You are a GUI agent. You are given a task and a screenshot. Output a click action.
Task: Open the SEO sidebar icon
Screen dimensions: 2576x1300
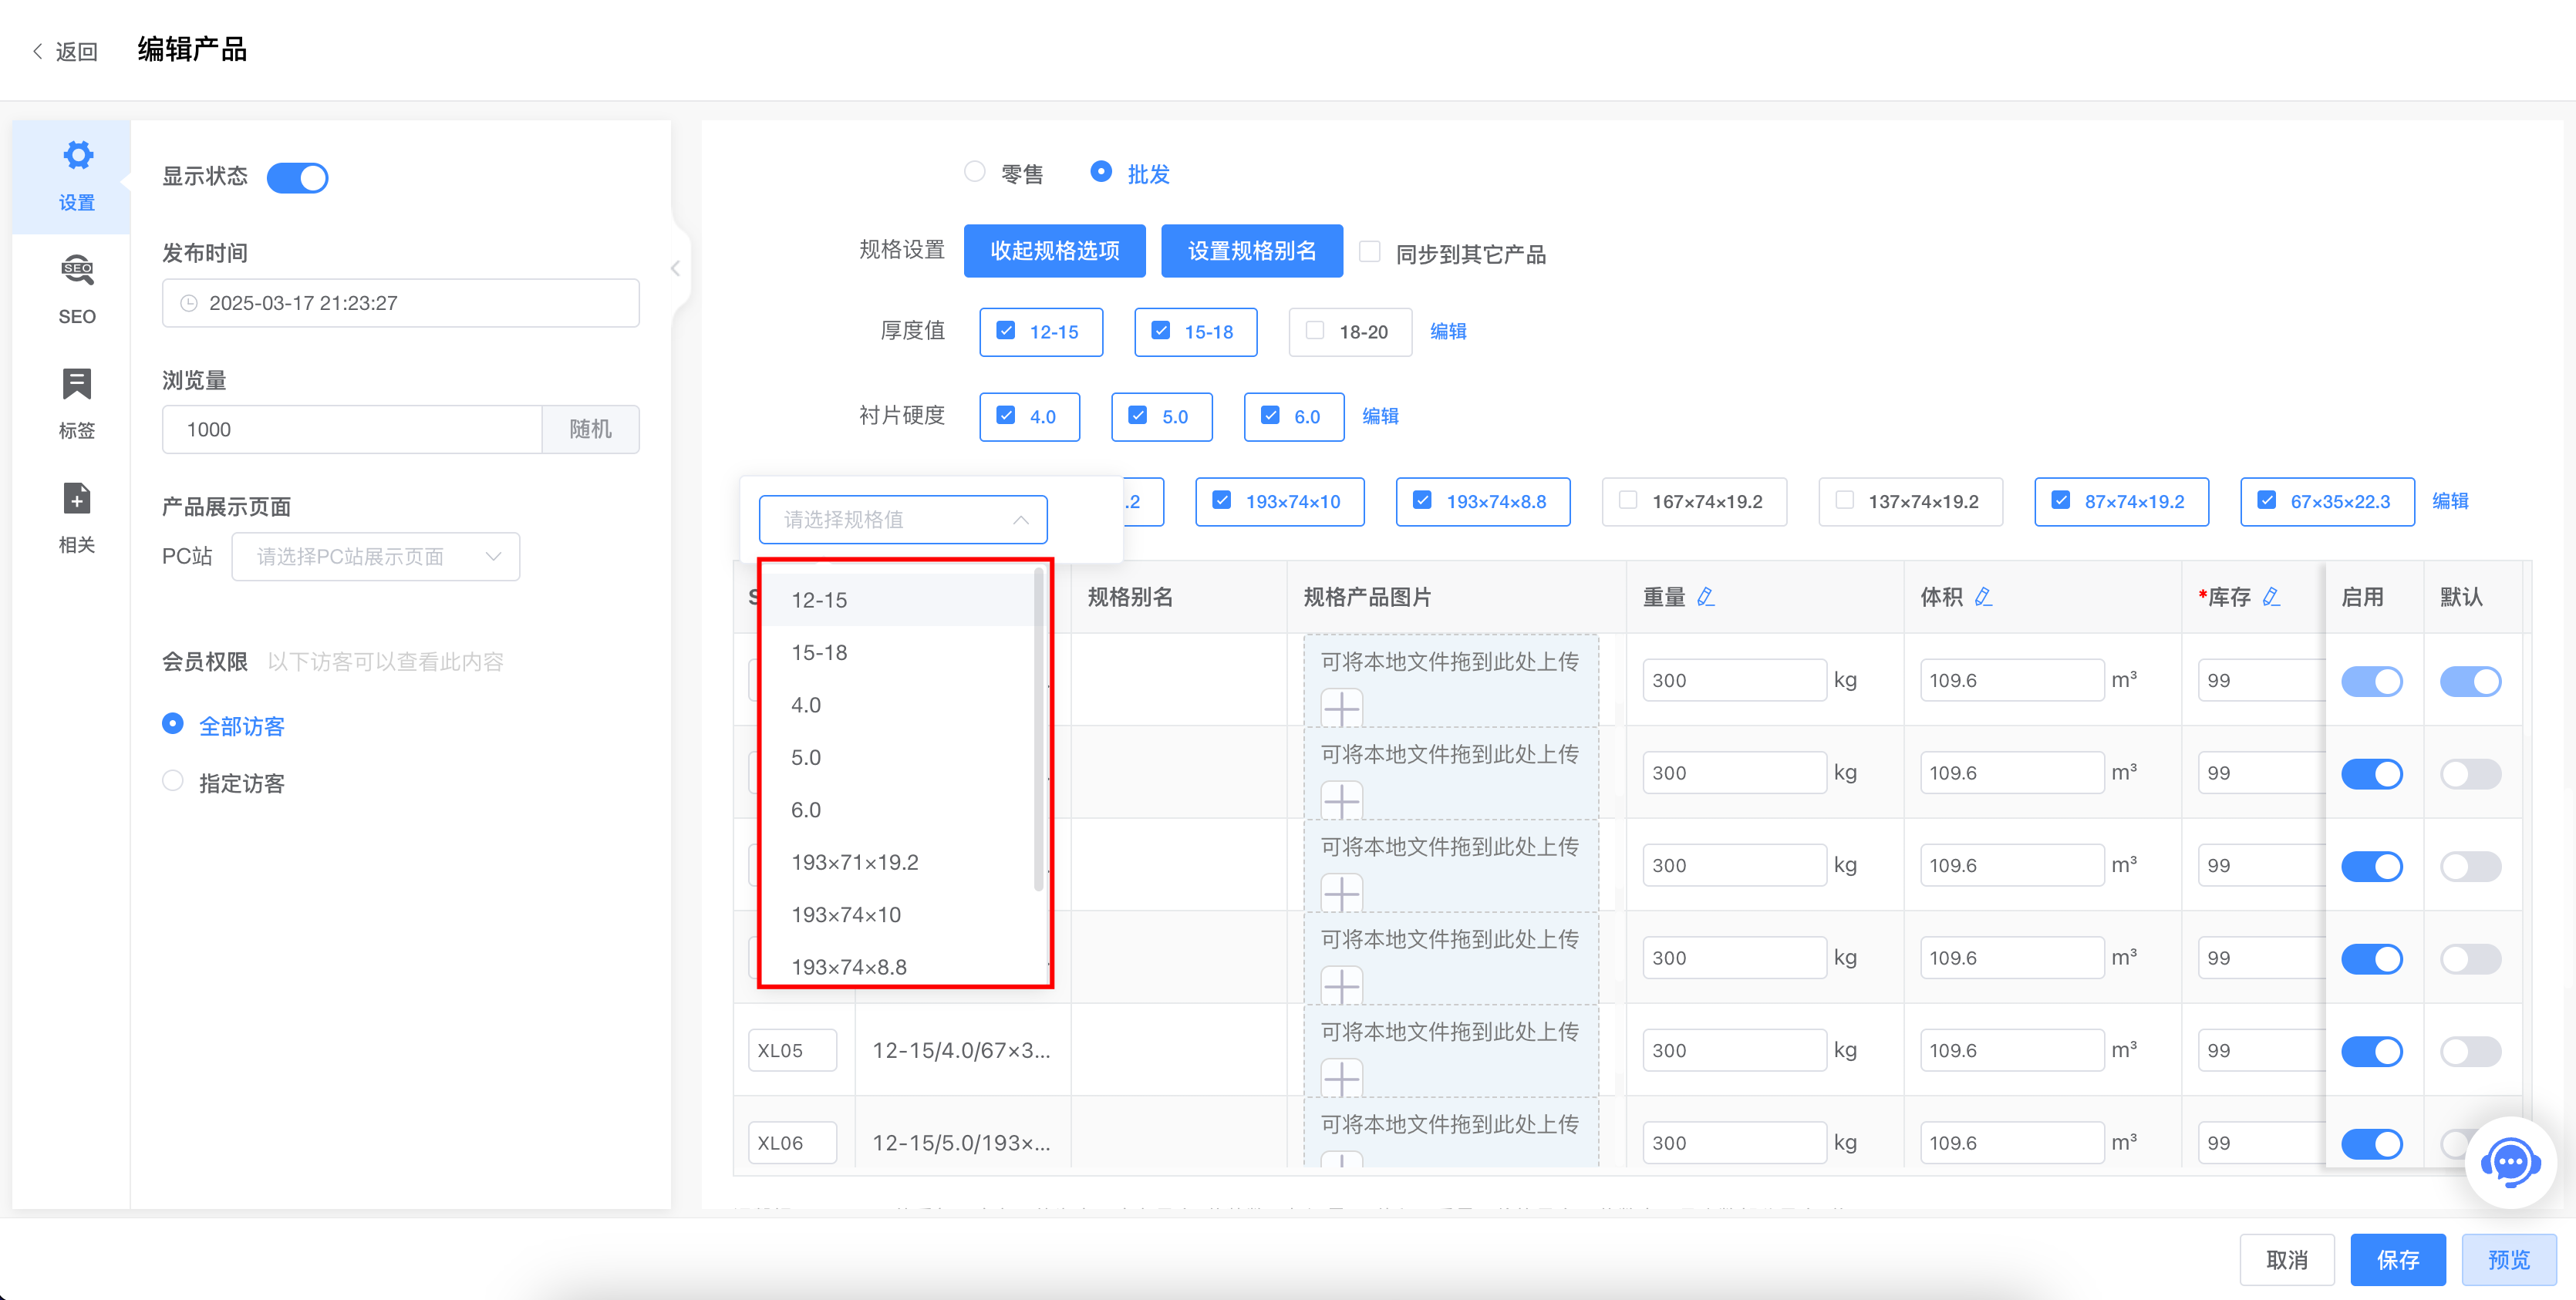coord(77,269)
